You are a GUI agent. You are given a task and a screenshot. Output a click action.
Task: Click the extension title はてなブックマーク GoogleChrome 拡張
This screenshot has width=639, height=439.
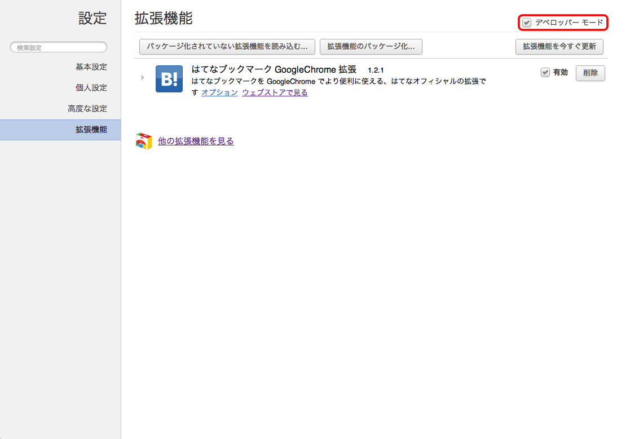pyautogui.click(x=274, y=70)
